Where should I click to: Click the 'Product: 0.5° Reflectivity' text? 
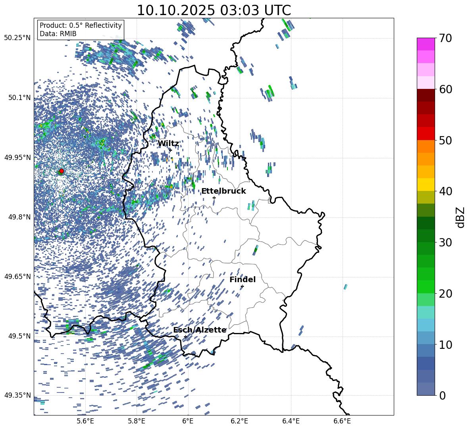click(x=81, y=25)
